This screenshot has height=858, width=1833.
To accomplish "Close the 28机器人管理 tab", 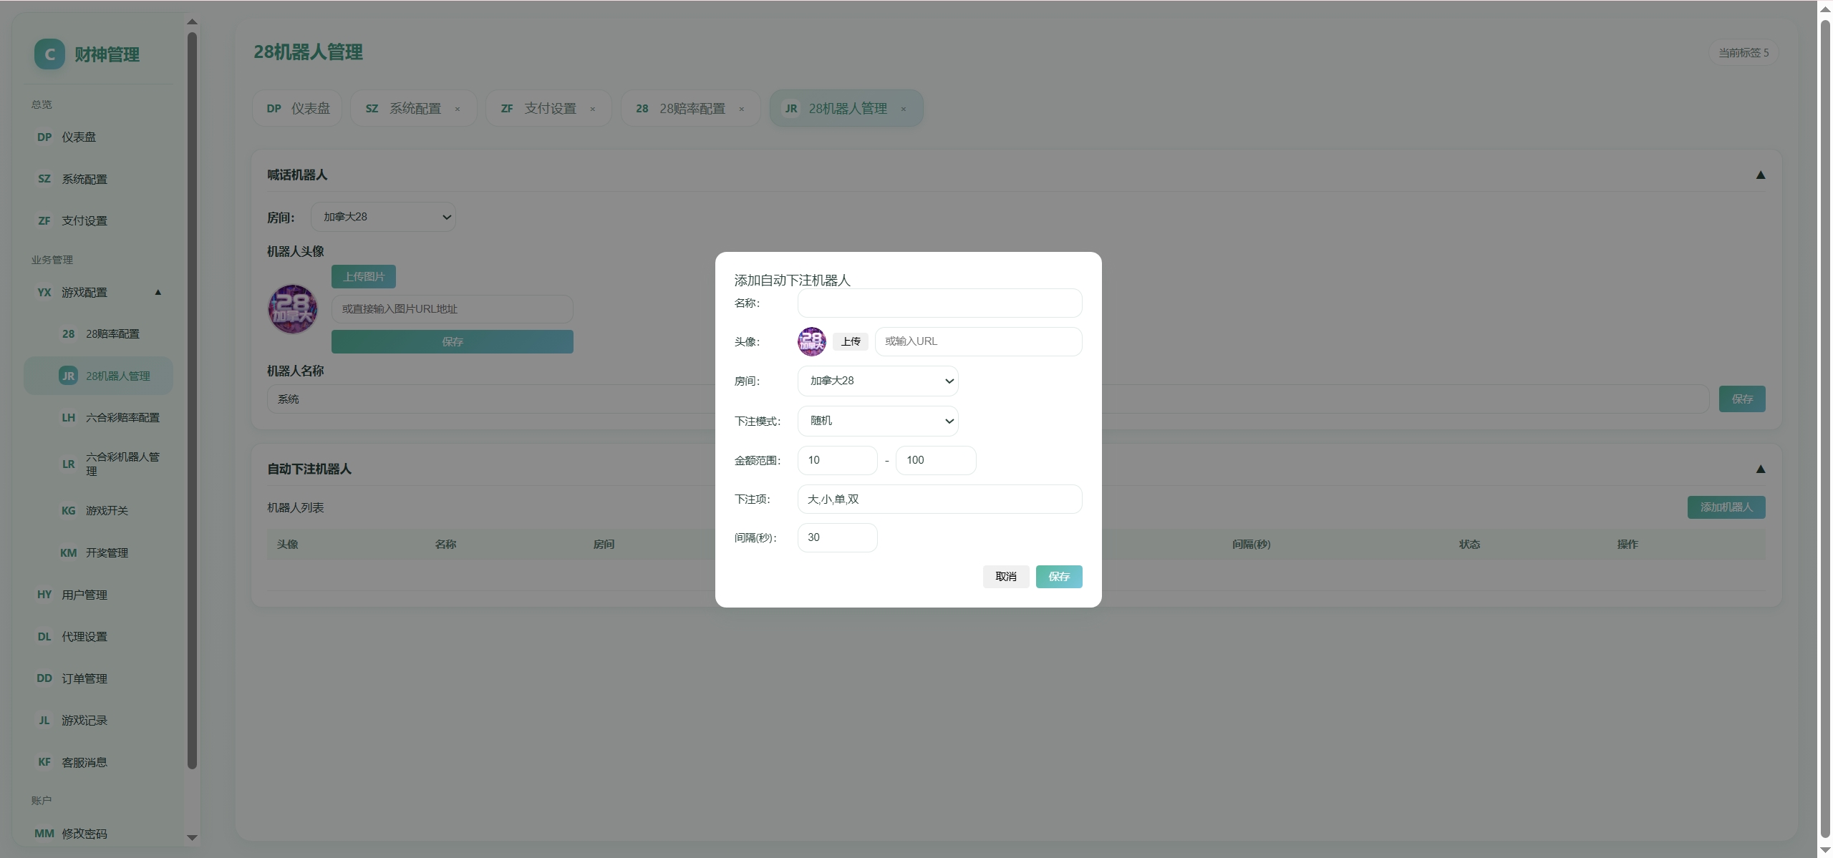I will pyautogui.click(x=904, y=109).
